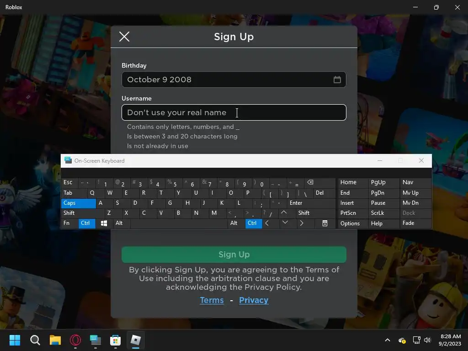
Task: Click the Birthday field showing October 9 2008
Action: pos(234,80)
